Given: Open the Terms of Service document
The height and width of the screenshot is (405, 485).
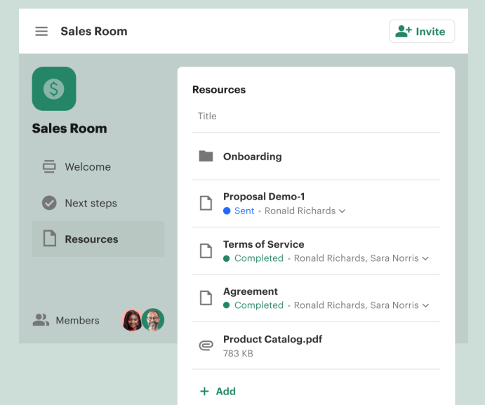Looking at the screenshot, I should click(x=263, y=244).
